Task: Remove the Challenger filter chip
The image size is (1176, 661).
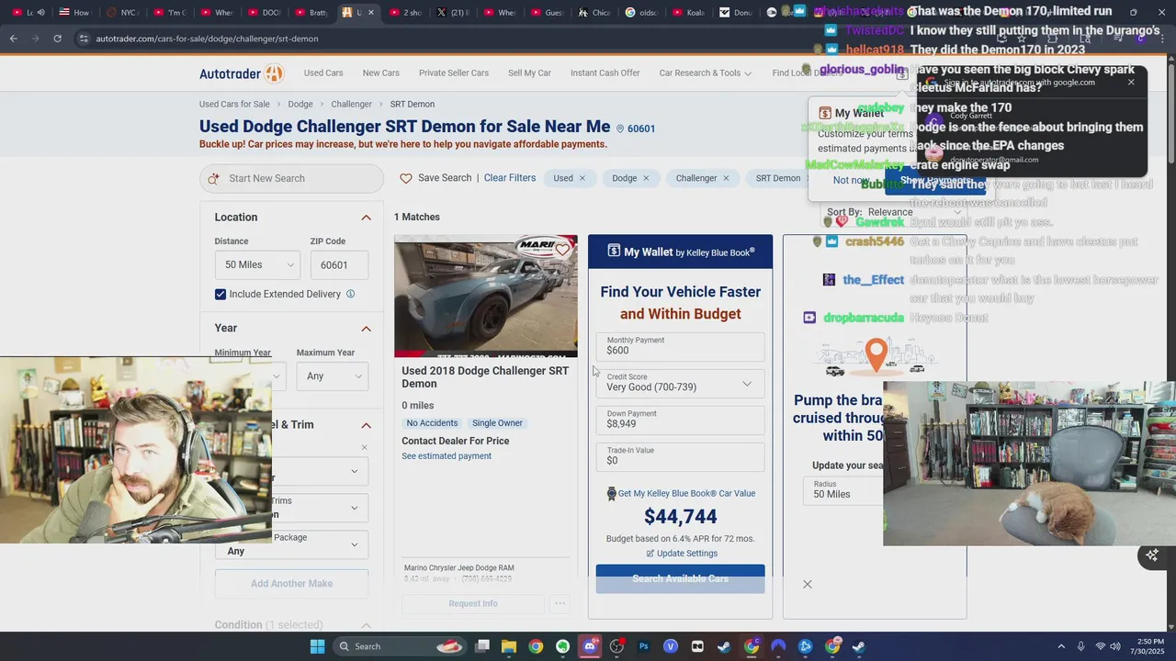Action: (x=726, y=178)
